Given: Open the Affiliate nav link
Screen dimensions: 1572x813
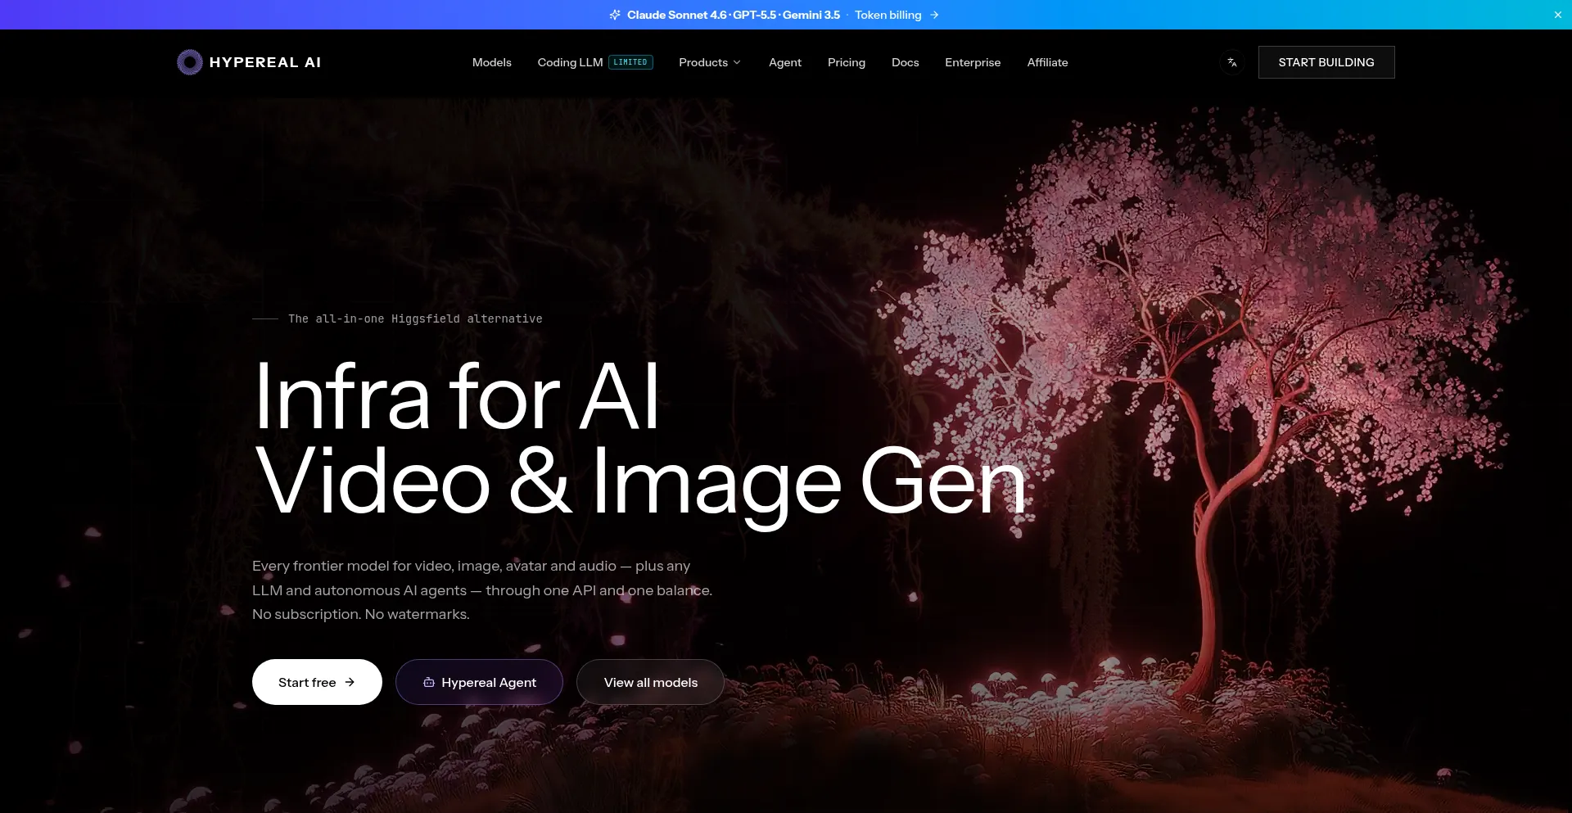Looking at the screenshot, I should (x=1047, y=62).
